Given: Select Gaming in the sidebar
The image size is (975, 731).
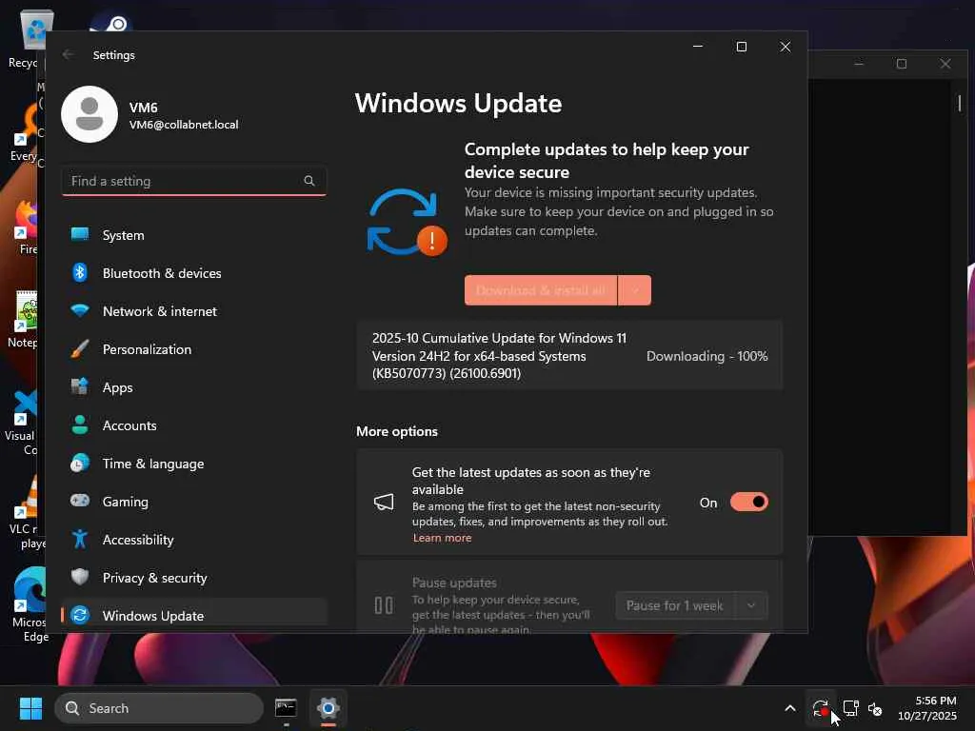Looking at the screenshot, I should pyautogui.click(x=194, y=501).
